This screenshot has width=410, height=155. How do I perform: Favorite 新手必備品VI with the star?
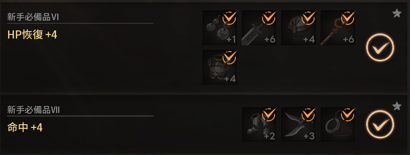coord(397,13)
